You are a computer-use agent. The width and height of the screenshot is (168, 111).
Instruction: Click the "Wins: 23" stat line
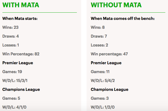click(x=10, y=27)
